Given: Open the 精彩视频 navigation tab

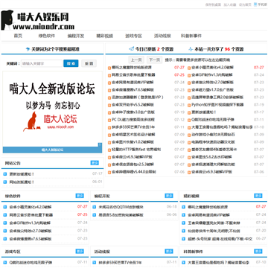Looking at the screenshot, I should pos(105,36).
